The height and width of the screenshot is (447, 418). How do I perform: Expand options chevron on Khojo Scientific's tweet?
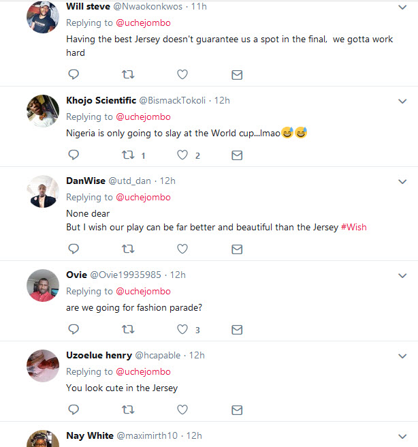[402, 101]
